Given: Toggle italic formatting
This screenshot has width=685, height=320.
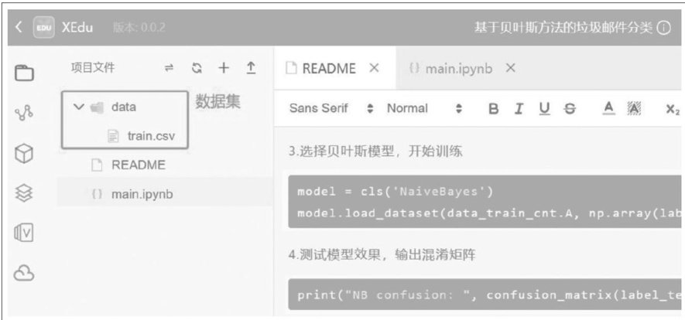Looking at the screenshot, I should [519, 109].
